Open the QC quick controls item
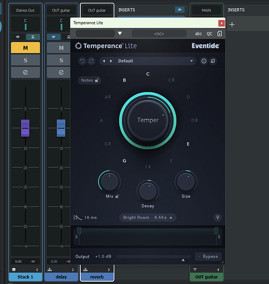Screen dimensions: 269x284 tap(209, 34)
